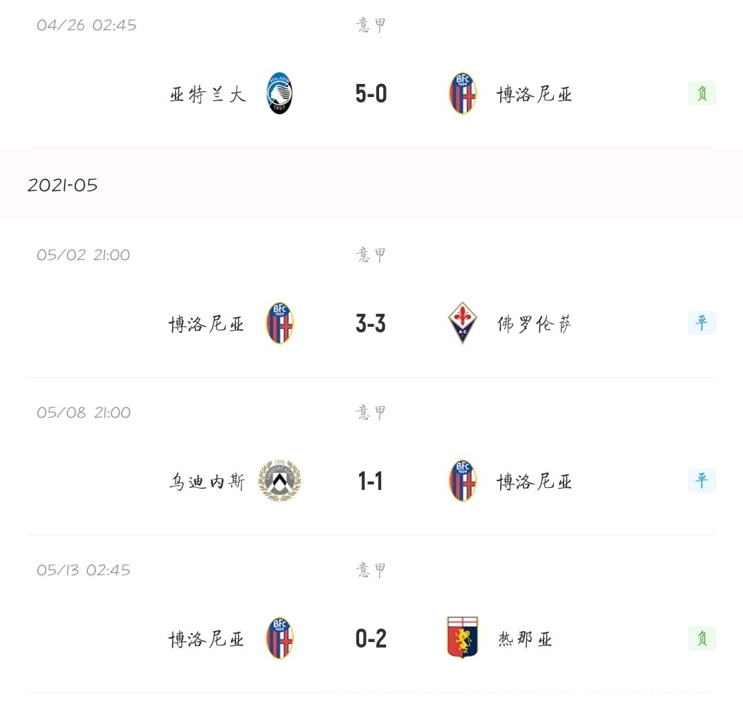Viewport: 743px width, 706px height.
Task: Open the 5-0 match score details
Action: (x=371, y=94)
